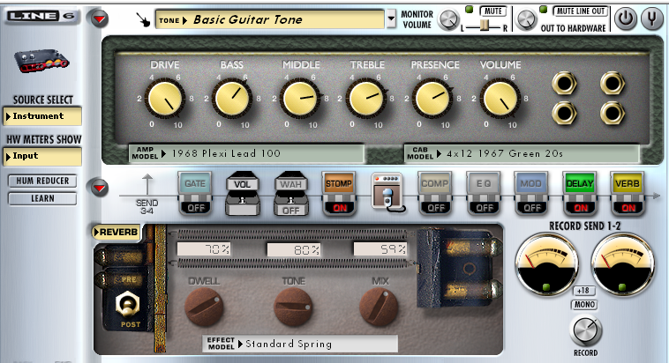The image size is (669, 363).
Task: Open the reverb Effect Model selector
Action: point(300,344)
